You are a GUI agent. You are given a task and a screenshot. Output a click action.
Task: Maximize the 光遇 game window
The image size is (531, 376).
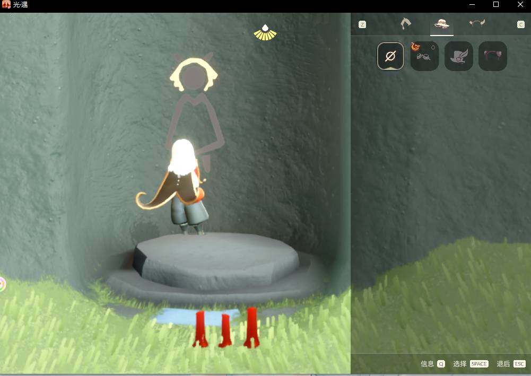point(496,4)
